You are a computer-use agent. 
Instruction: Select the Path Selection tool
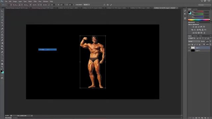click(x=2, y=58)
